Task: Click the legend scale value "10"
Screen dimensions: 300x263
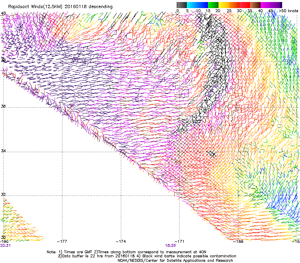Action: tap(198, 11)
